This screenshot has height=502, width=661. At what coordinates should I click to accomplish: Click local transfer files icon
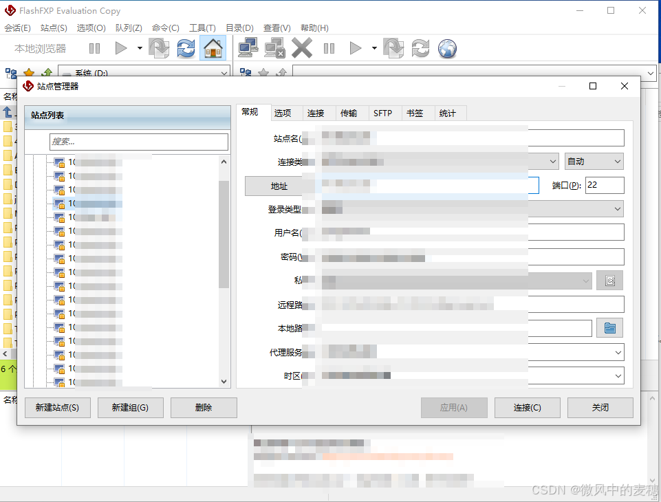159,48
